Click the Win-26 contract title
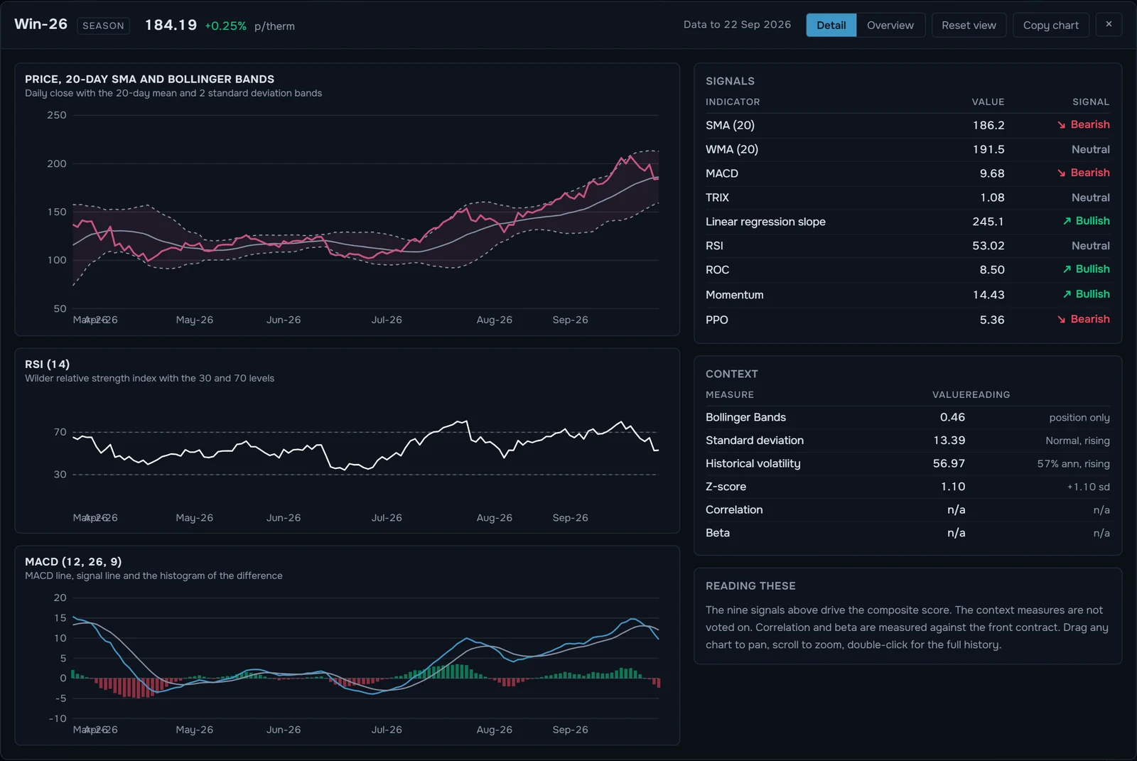 pos(41,24)
